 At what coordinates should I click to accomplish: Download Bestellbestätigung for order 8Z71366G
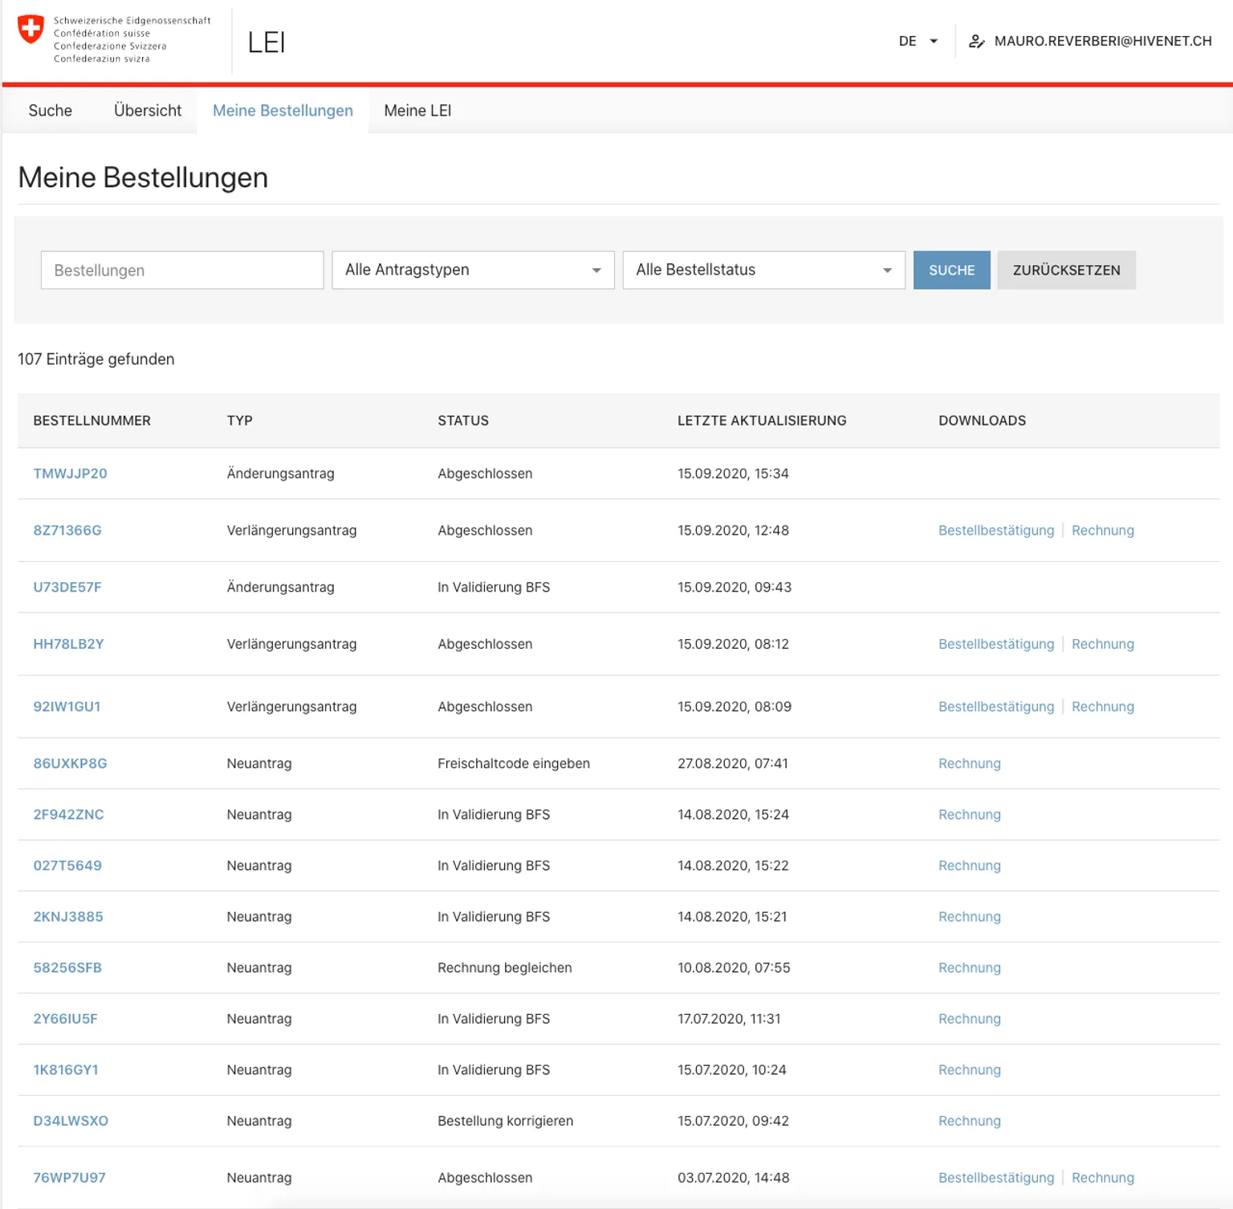(995, 531)
